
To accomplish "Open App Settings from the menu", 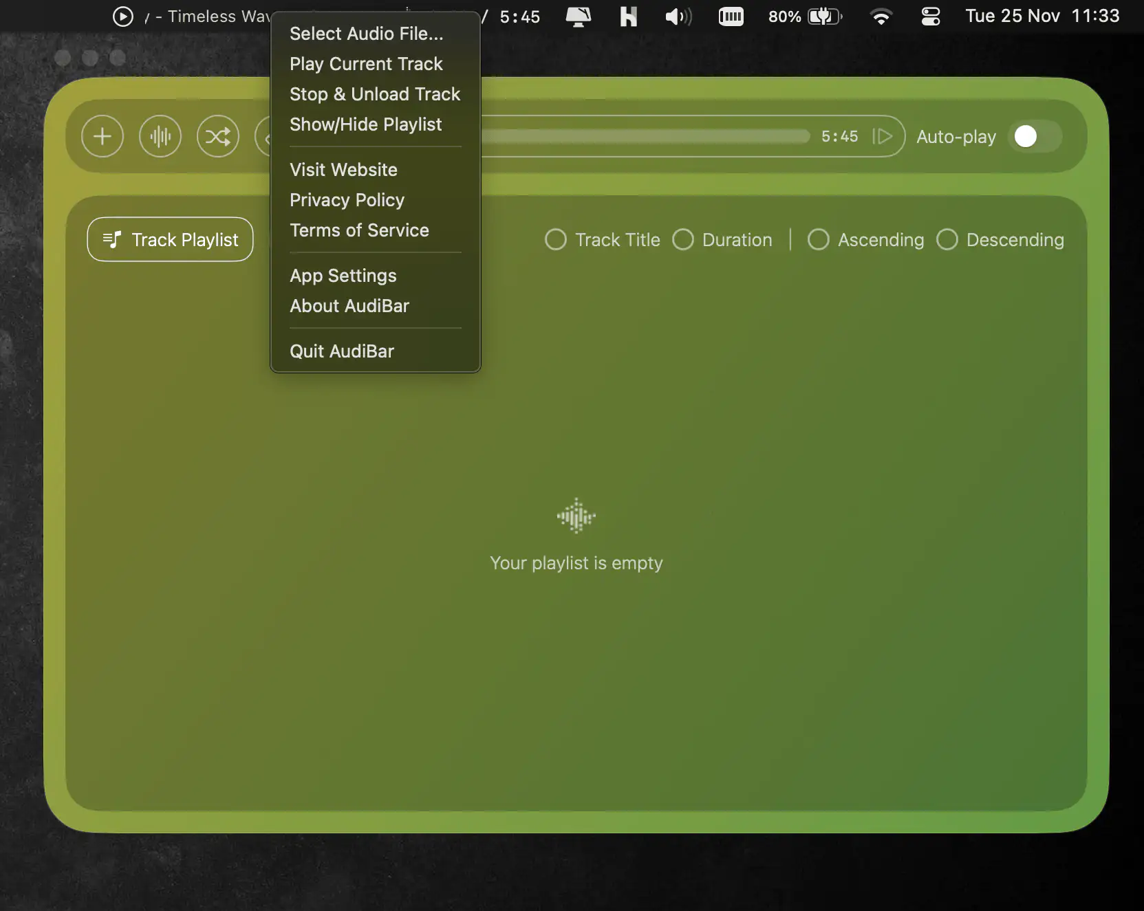I will click(x=343, y=276).
